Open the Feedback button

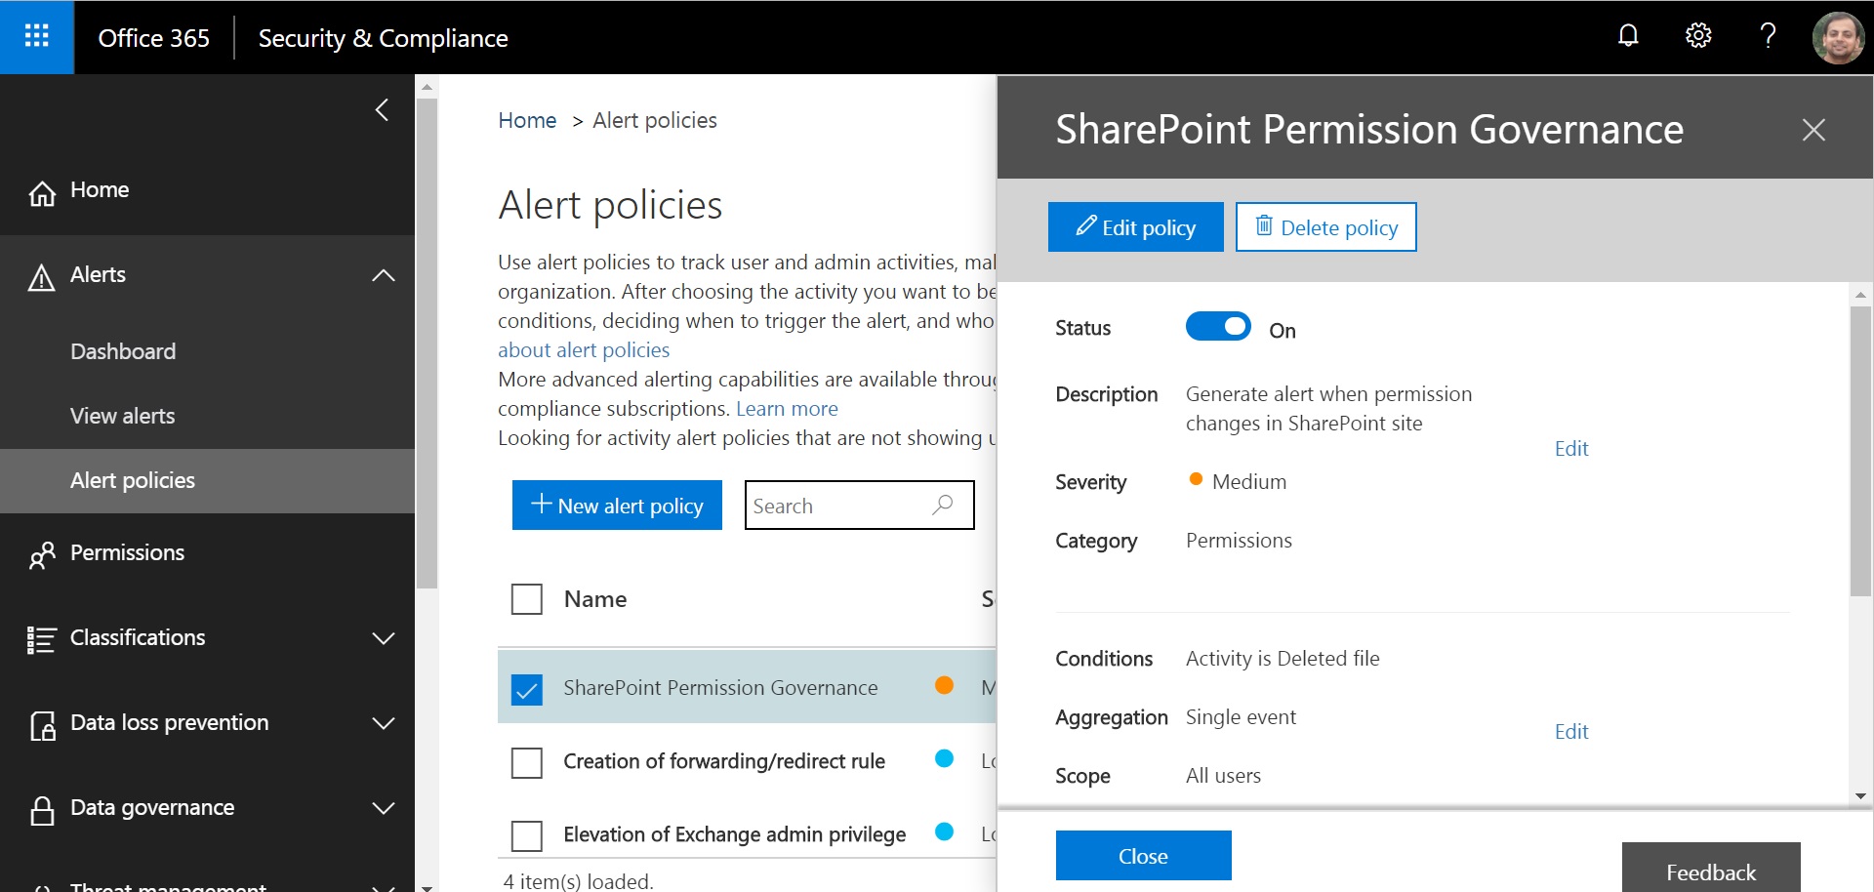tap(1711, 868)
